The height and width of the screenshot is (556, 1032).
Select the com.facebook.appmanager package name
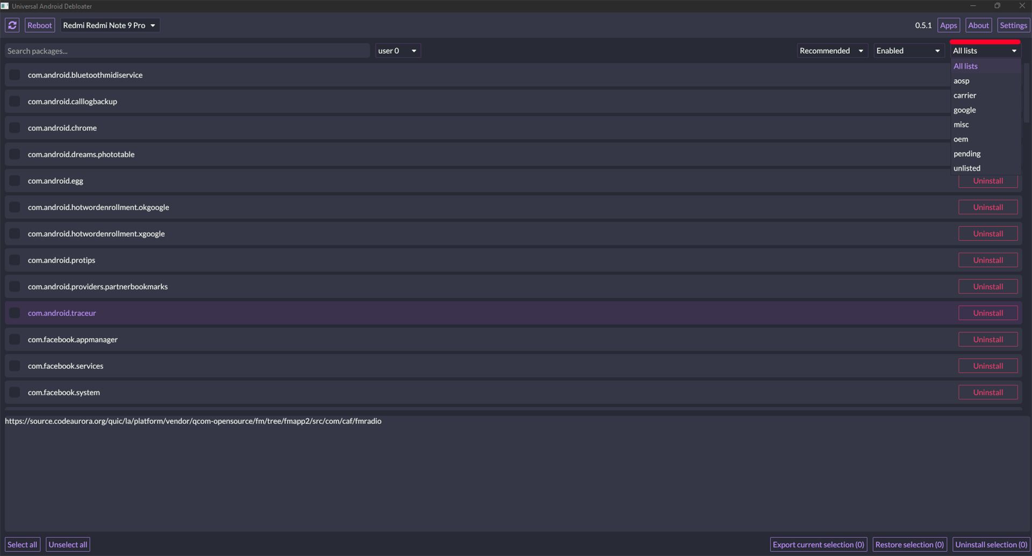pyautogui.click(x=73, y=339)
